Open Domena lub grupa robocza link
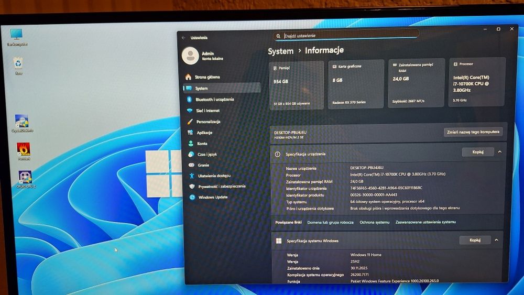Viewport: 524px width, 295px height. [x=330, y=223]
